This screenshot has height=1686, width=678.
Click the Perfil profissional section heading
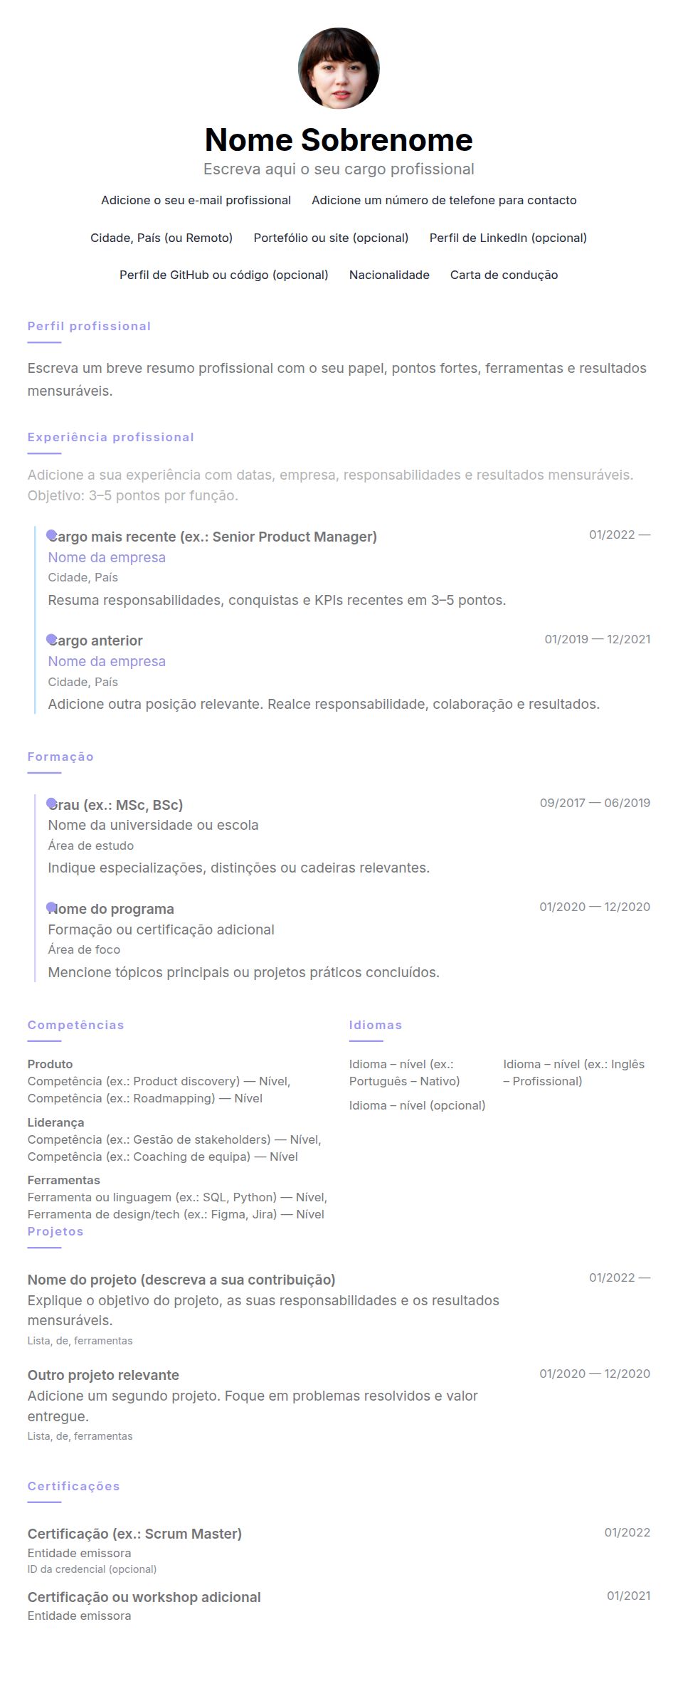(89, 326)
